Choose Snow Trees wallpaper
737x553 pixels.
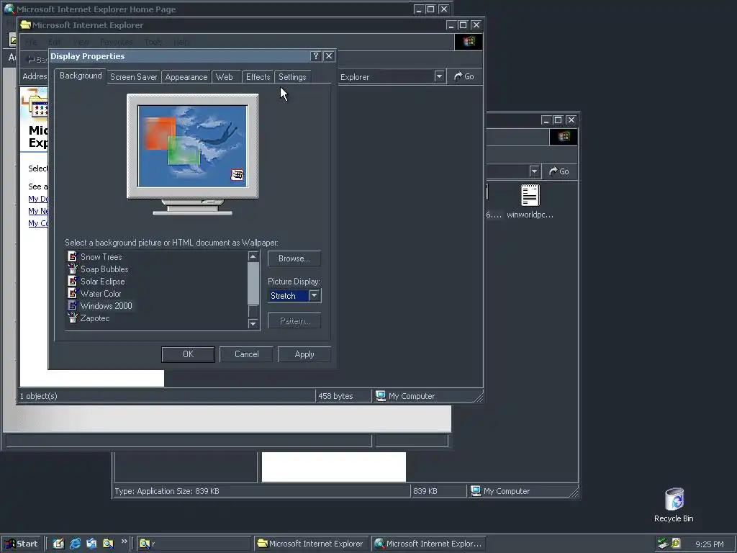coord(101,257)
